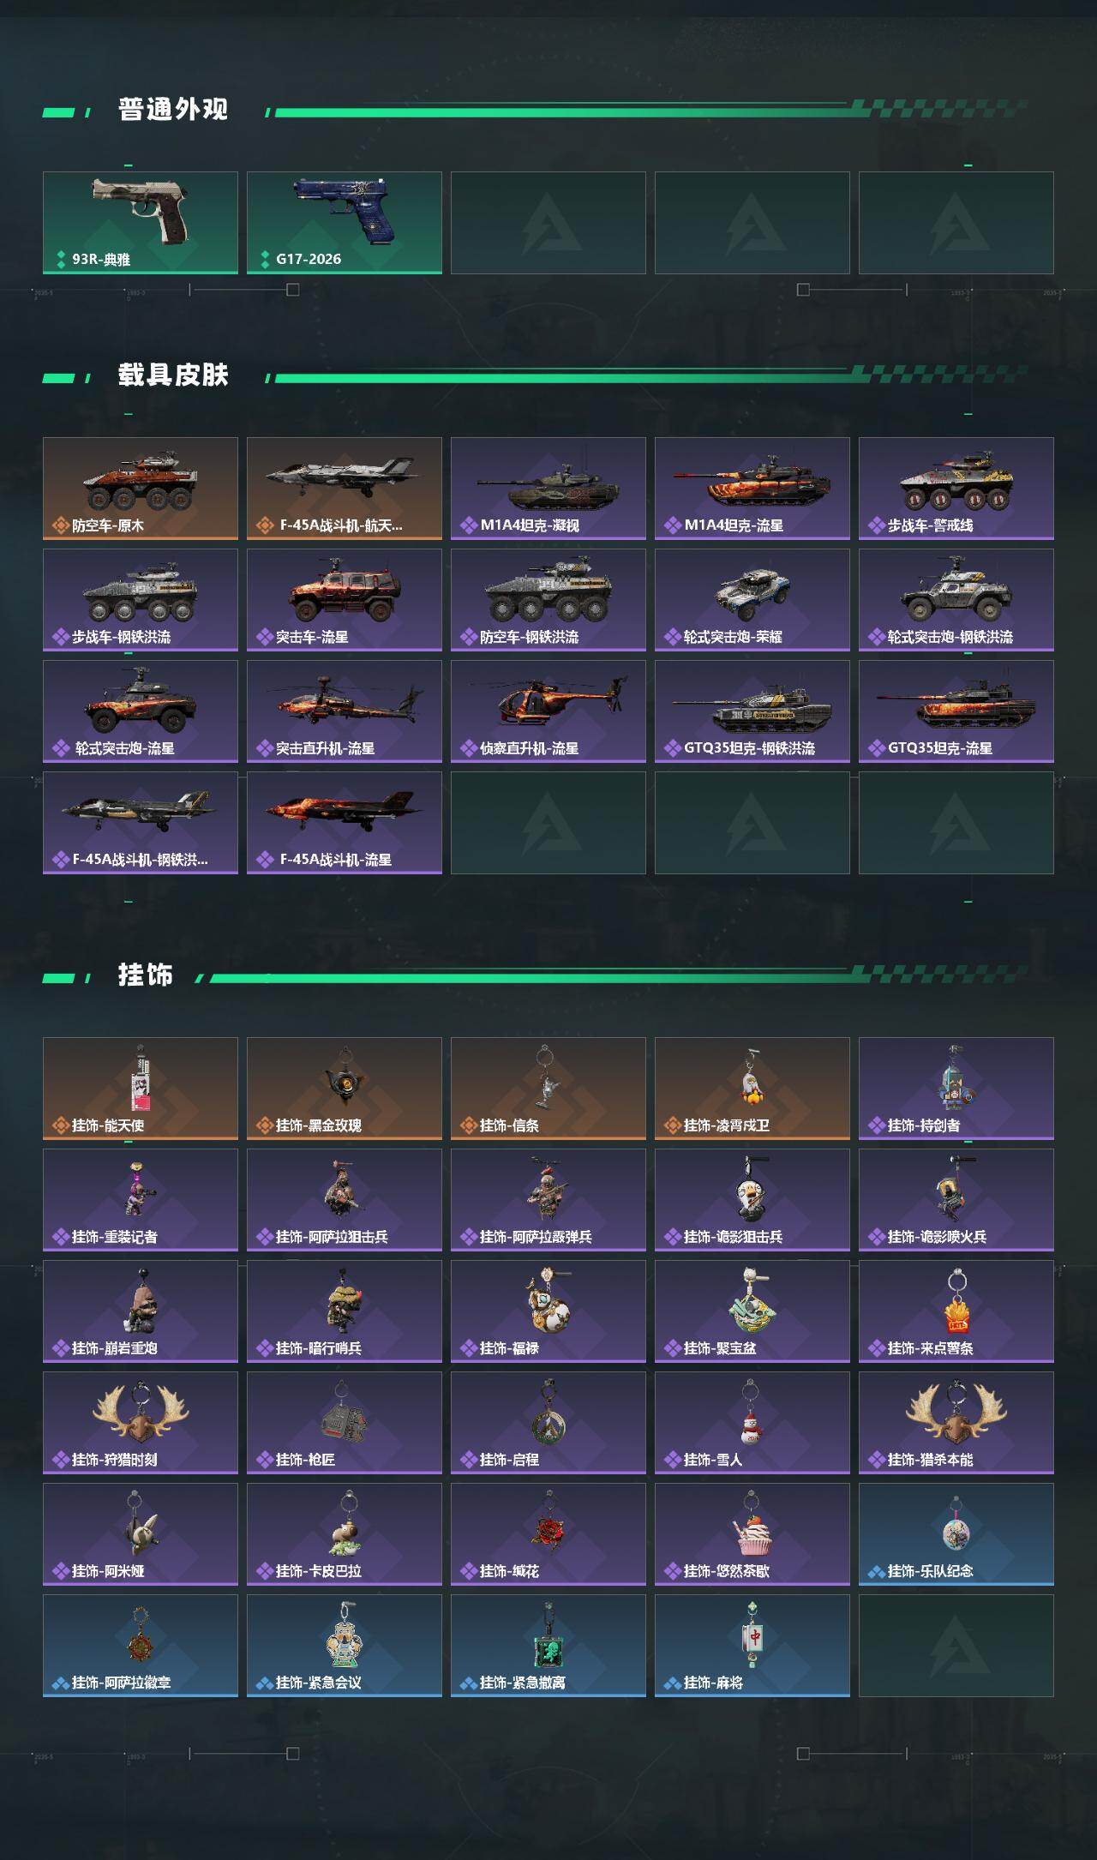Click the 载具皮肤 section header

173,375
